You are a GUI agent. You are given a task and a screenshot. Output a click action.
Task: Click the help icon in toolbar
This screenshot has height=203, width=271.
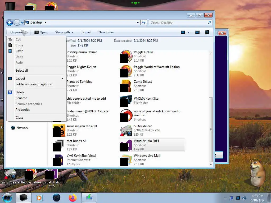[207, 32]
